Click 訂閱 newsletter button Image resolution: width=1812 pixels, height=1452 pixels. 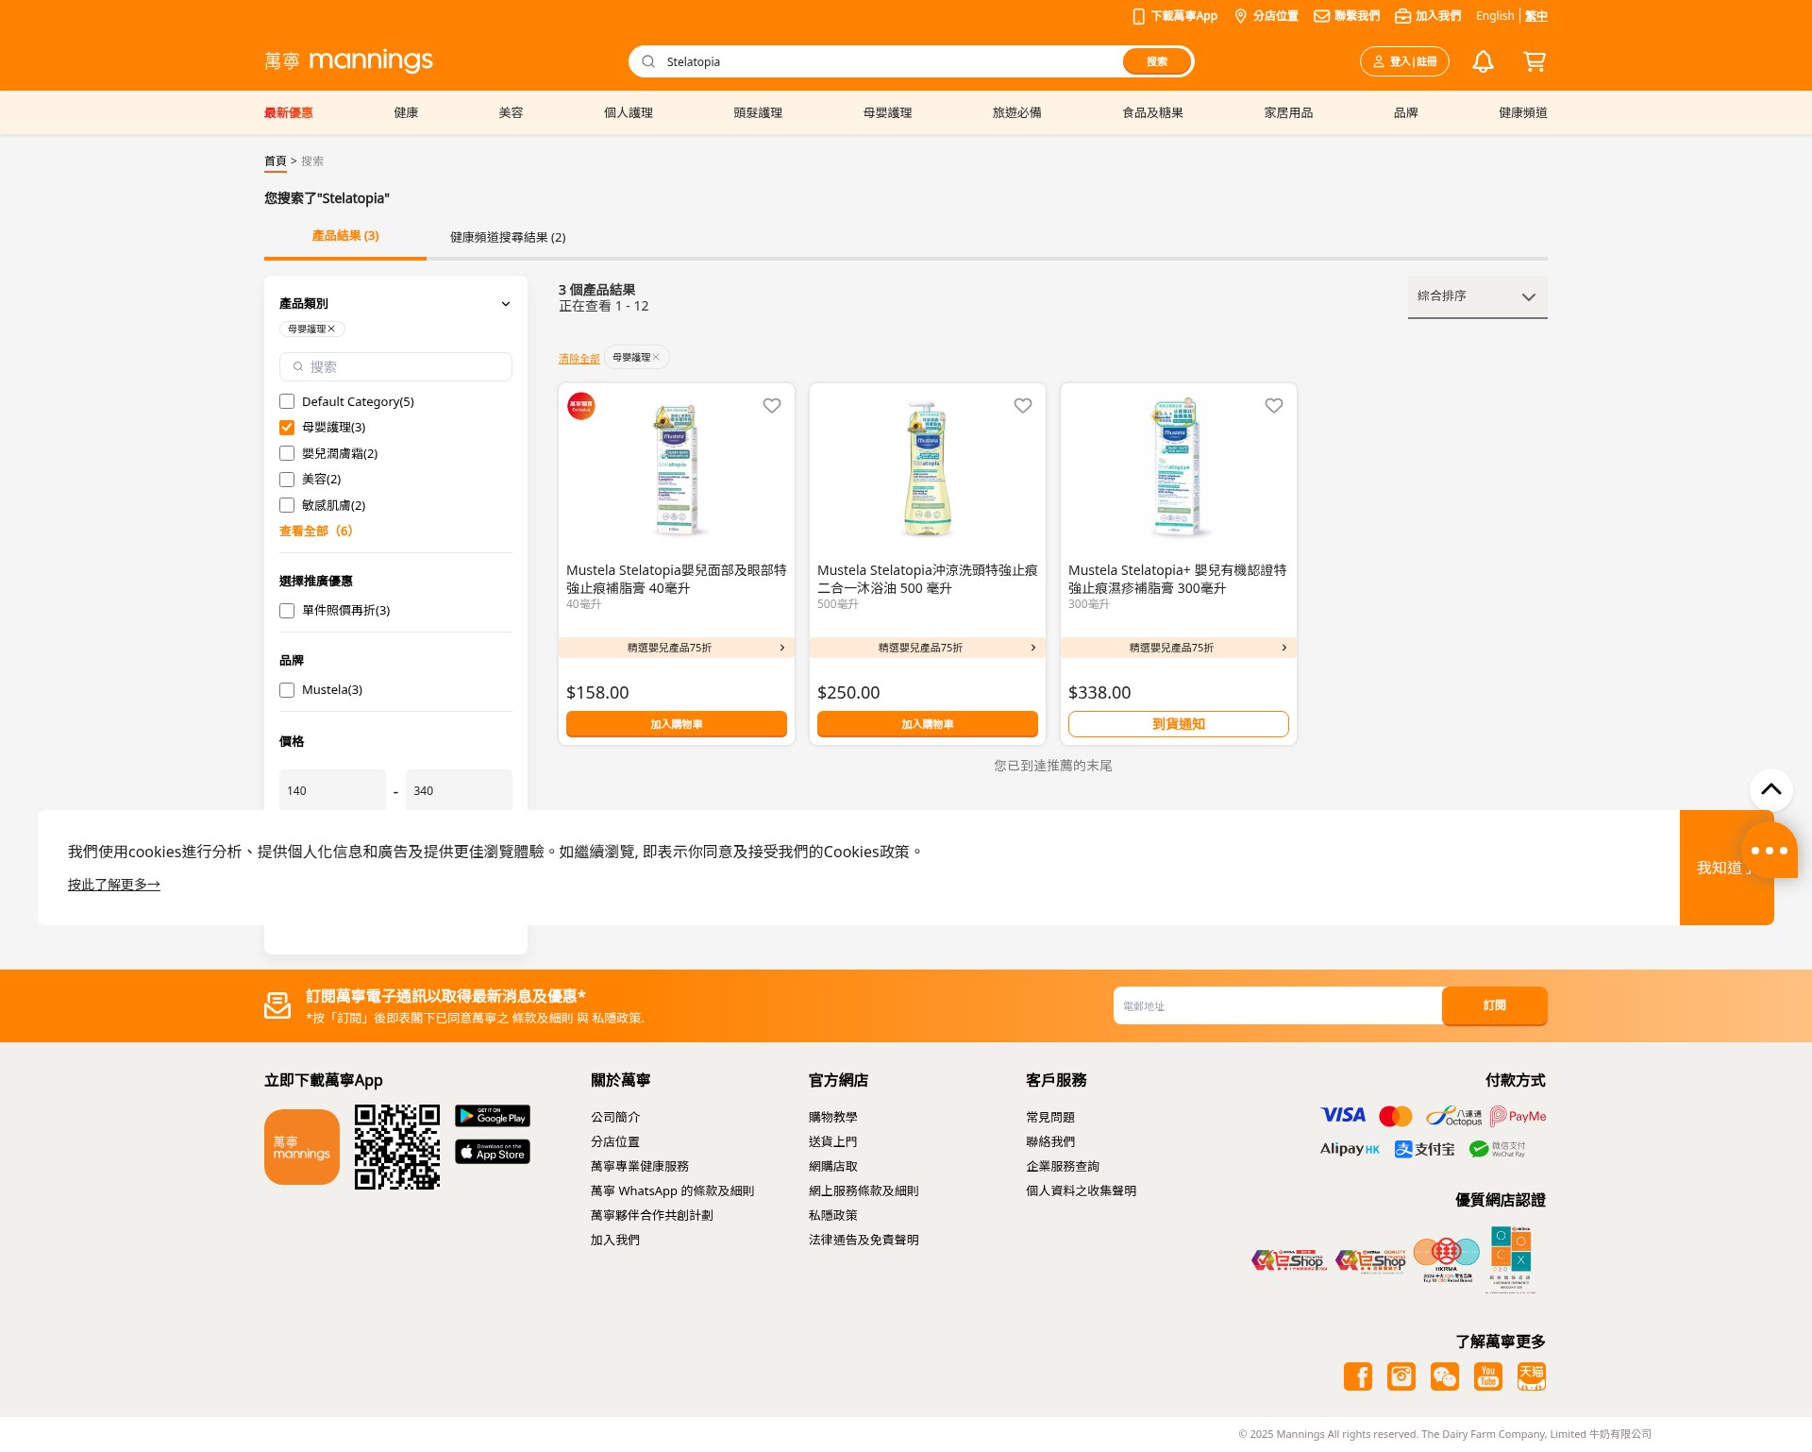tap(1495, 1005)
